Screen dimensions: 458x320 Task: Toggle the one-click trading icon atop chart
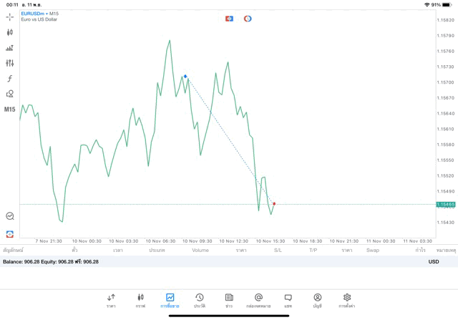coord(229,19)
